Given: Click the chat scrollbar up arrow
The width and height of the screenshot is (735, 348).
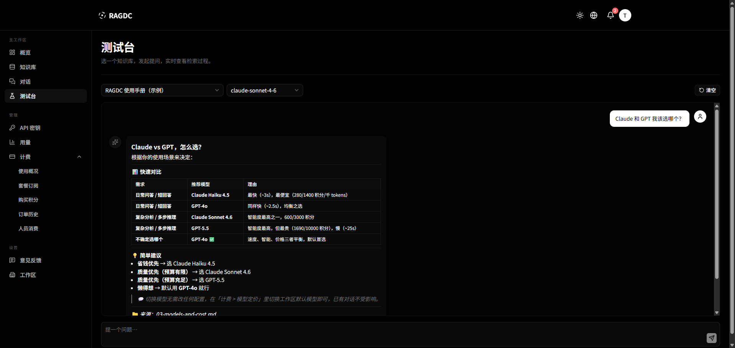Looking at the screenshot, I should (717, 106).
